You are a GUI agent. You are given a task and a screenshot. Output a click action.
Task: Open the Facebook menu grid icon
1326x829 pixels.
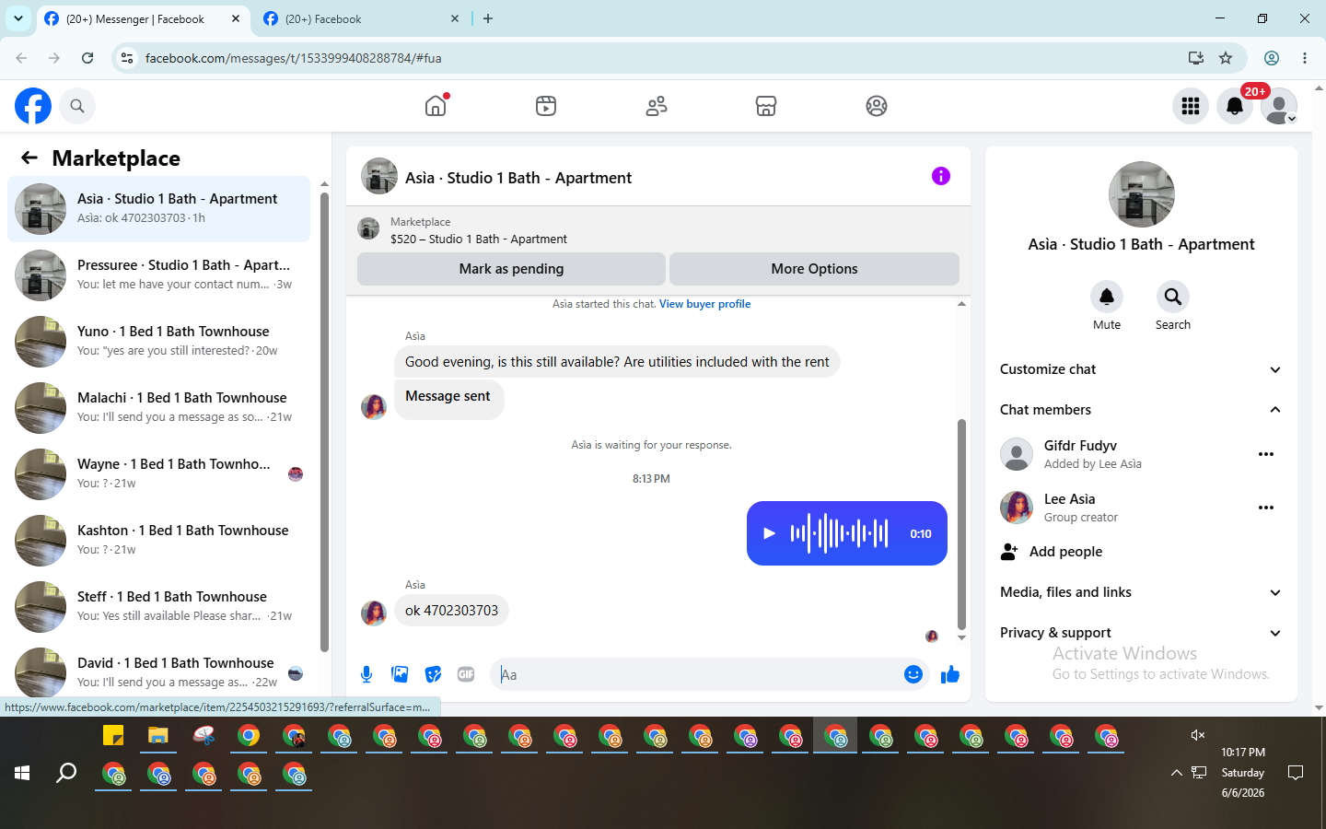(x=1191, y=106)
